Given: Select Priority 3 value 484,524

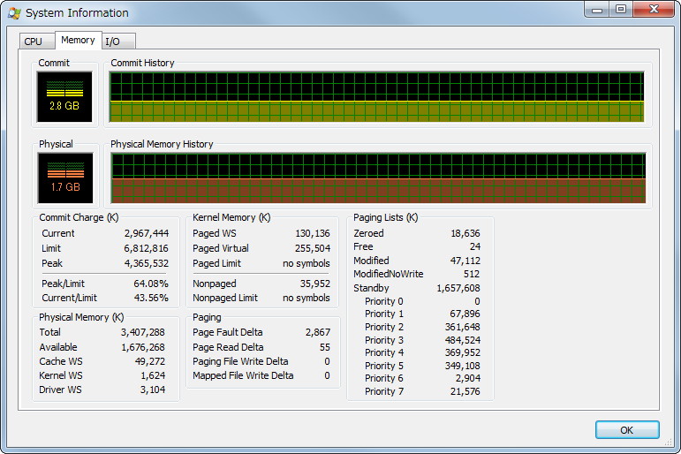Looking at the screenshot, I should 463,340.
